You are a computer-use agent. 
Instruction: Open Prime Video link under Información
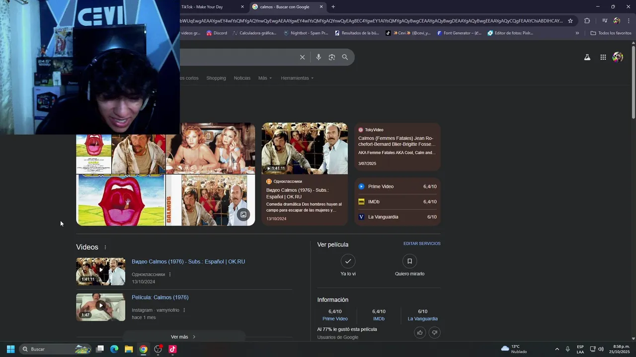tap(335, 319)
